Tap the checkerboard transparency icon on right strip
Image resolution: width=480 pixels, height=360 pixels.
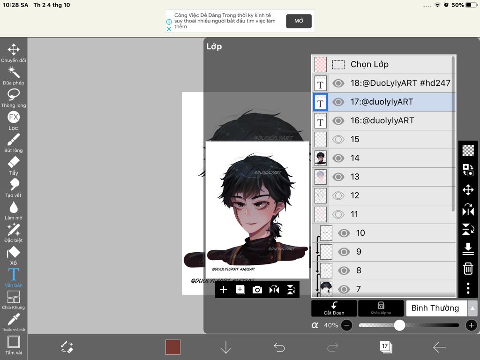pyautogui.click(x=468, y=150)
